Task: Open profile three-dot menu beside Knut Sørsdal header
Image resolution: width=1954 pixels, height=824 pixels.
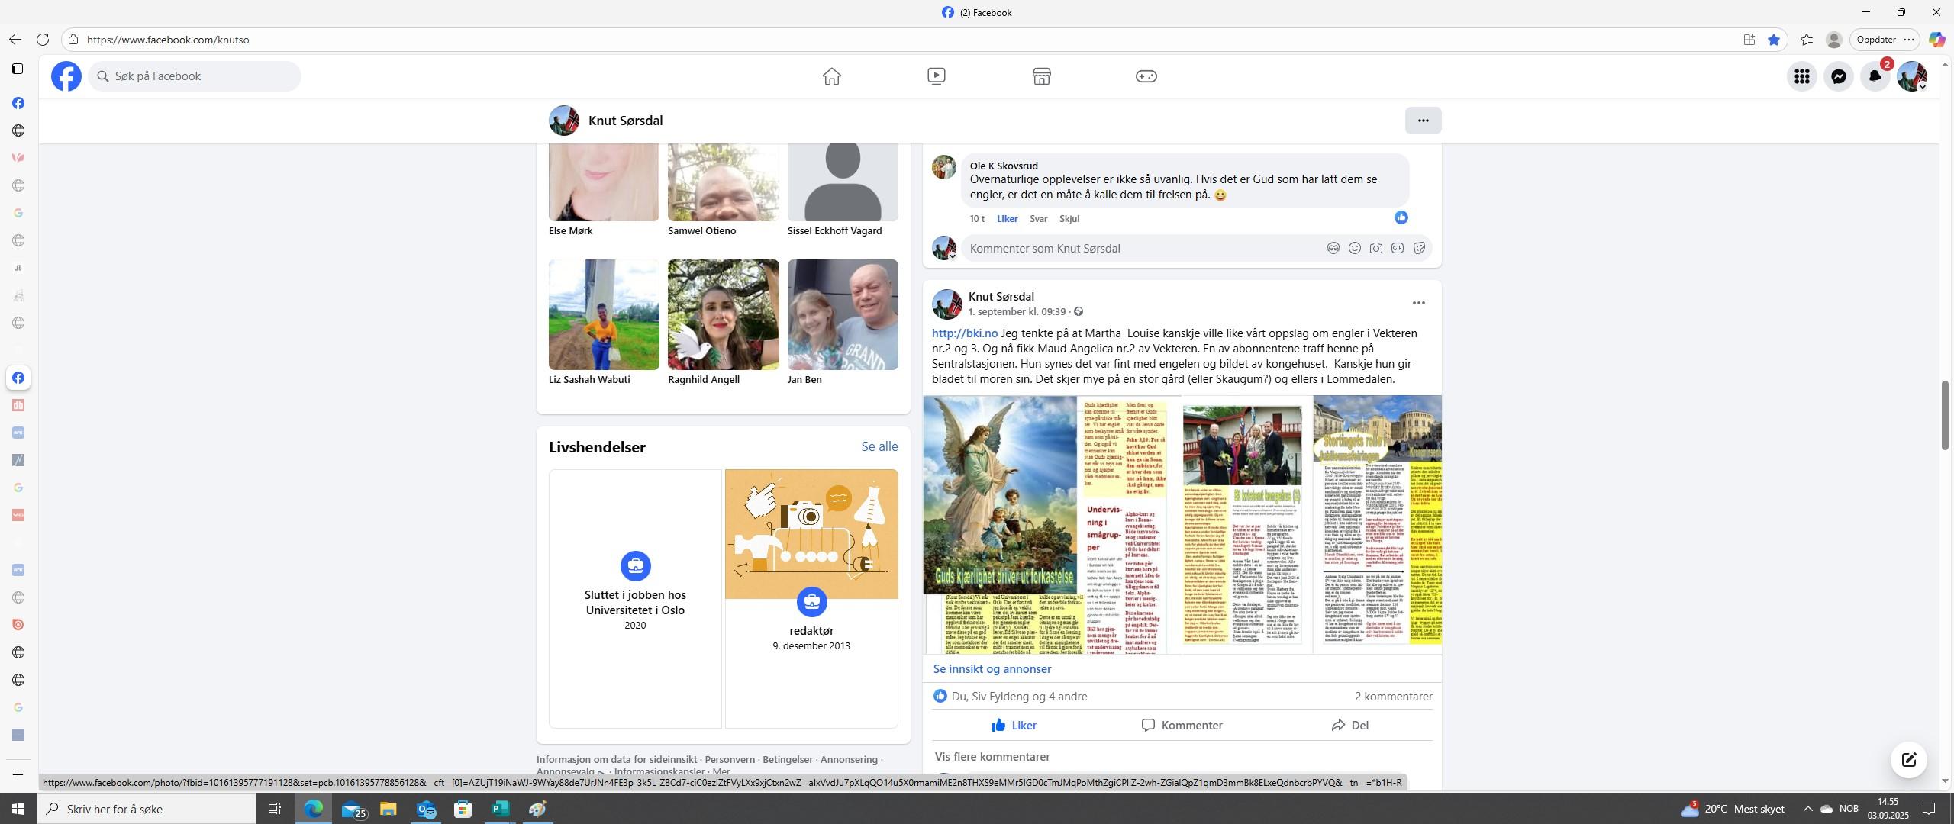Action: 1423,121
